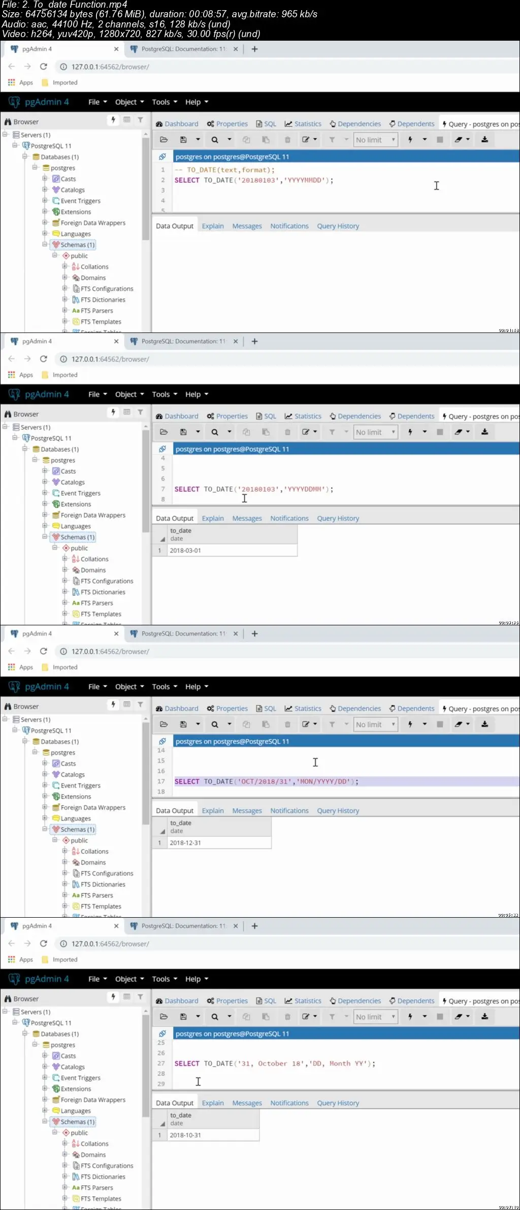Click Filter funnel toolbar icon in frame showing 2018-10-31
This screenshot has width=520, height=1210.
332,1017
